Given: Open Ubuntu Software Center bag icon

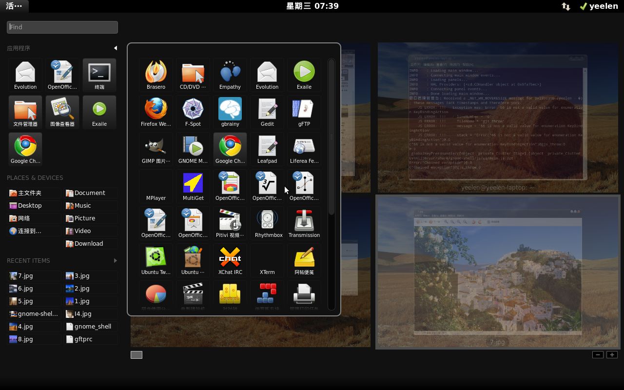Looking at the screenshot, I should 193,260.
